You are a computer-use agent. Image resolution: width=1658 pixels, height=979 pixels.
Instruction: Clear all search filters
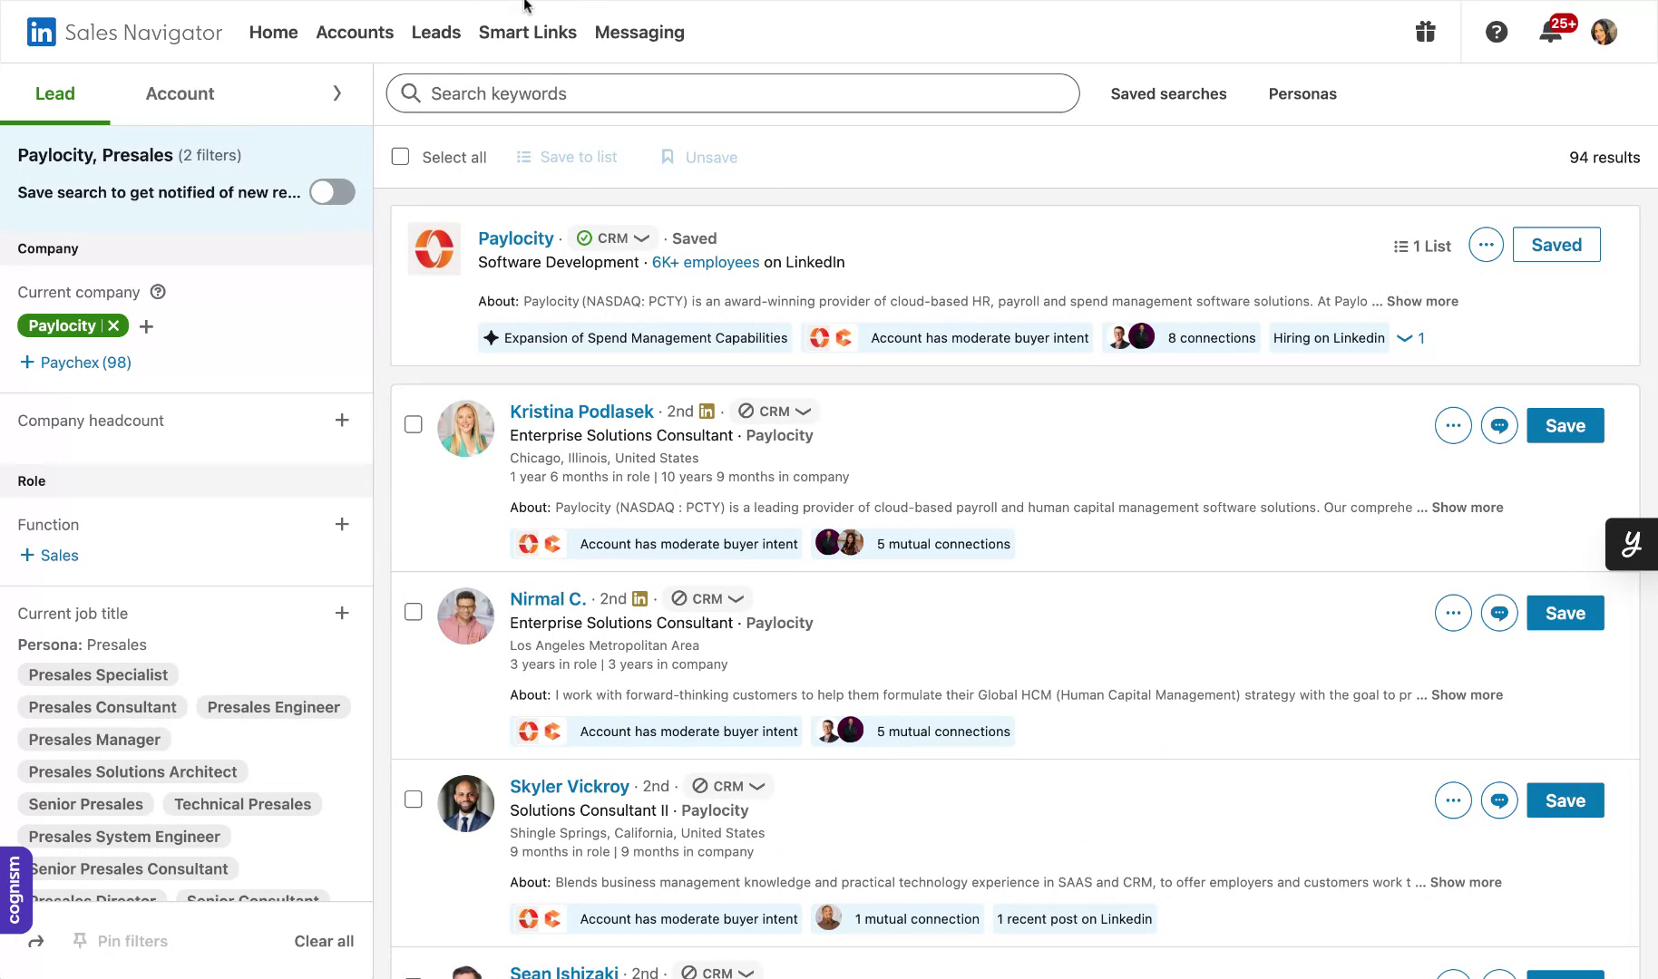click(x=324, y=942)
